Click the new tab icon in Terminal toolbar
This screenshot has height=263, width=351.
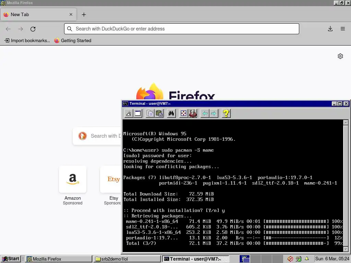click(129, 113)
